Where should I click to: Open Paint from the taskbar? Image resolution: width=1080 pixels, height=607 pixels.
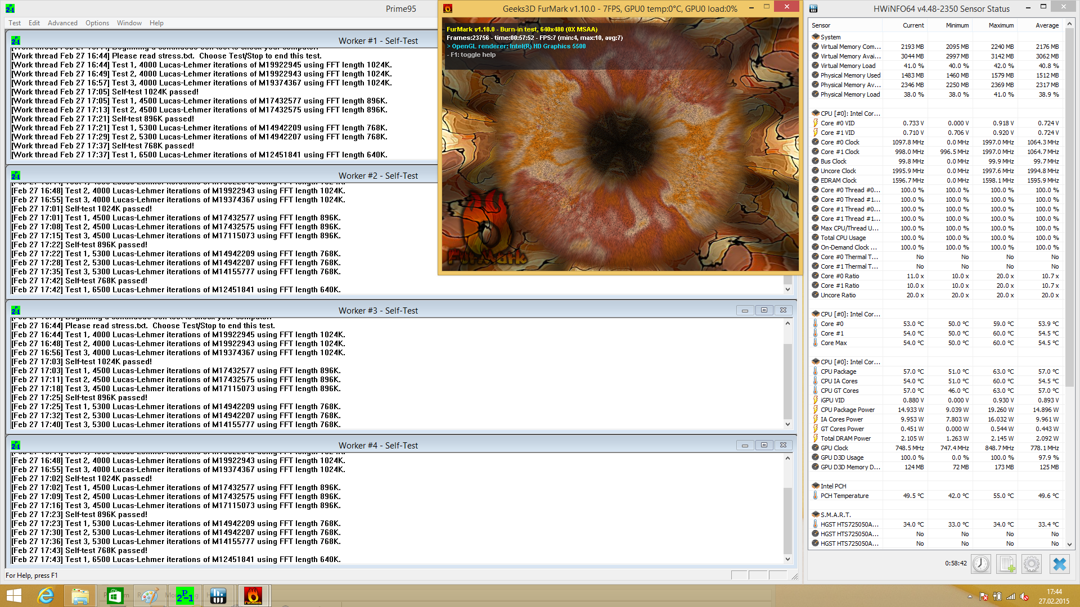click(149, 596)
